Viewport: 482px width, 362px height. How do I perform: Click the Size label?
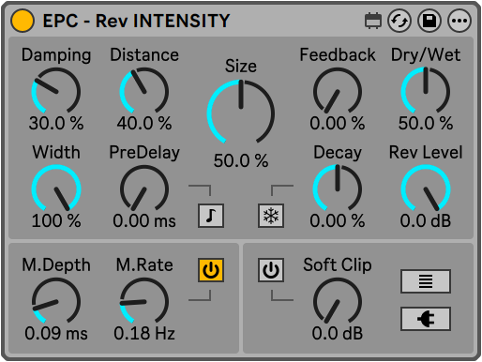click(241, 66)
